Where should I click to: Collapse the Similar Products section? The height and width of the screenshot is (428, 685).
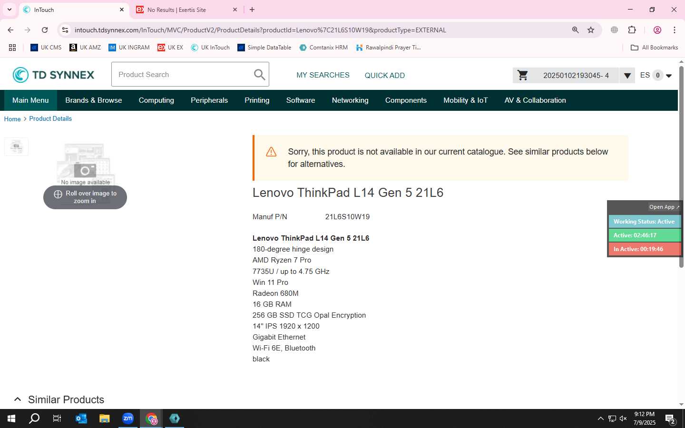click(x=18, y=399)
